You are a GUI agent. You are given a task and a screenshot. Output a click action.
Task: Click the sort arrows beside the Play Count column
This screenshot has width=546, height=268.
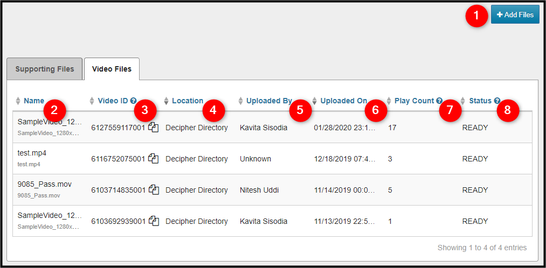(389, 101)
